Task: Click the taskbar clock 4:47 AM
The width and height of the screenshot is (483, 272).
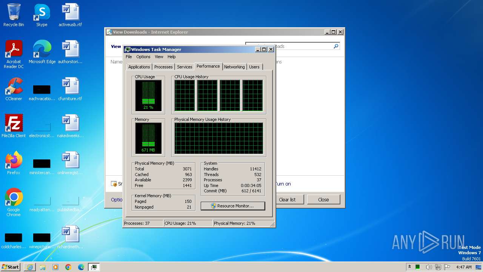Action: (464, 267)
